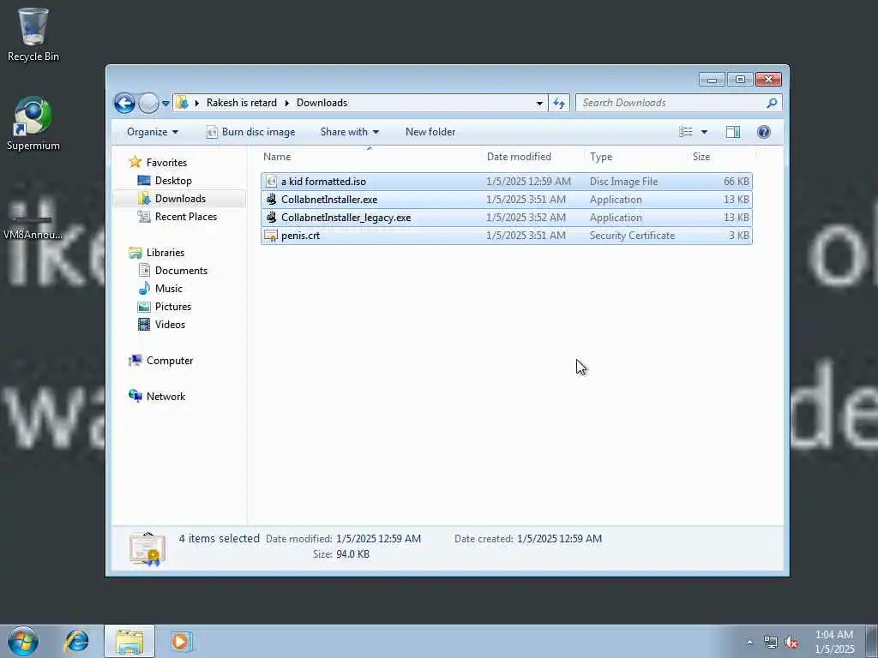Refresh the Downloads folder view
Viewport: 878px width, 658px height.
[559, 103]
